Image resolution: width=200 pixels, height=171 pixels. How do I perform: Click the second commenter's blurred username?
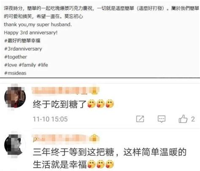tap(60, 138)
